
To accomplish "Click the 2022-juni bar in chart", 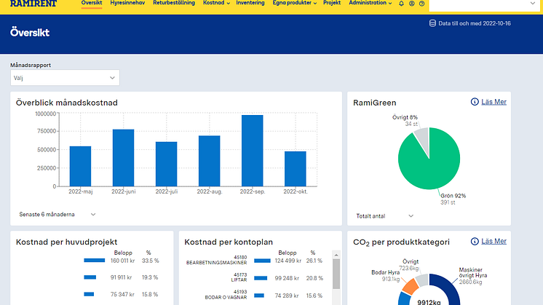I will [x=123, y=158].
